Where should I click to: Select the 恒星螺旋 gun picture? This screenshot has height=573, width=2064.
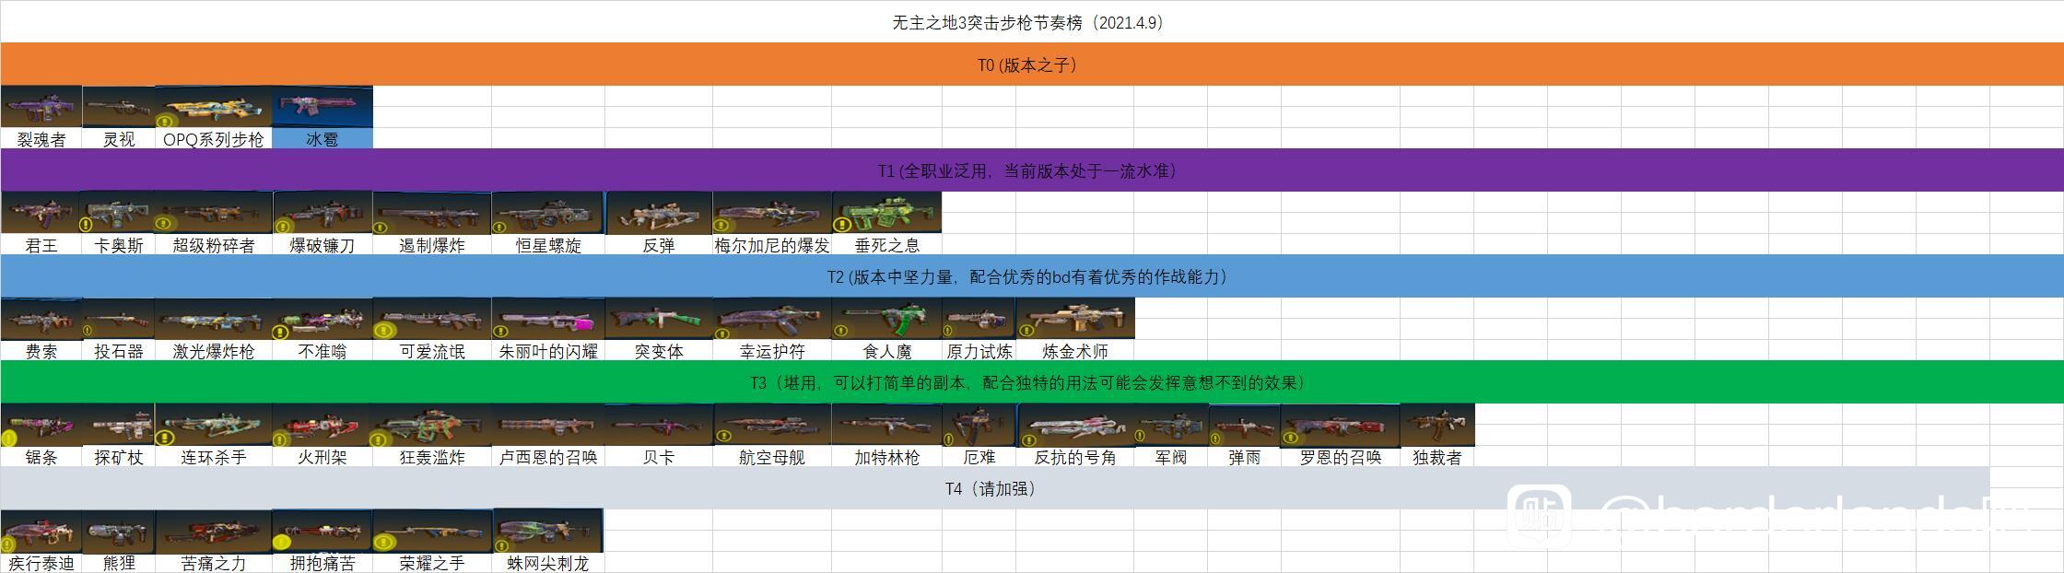click(x=548, y=213)
